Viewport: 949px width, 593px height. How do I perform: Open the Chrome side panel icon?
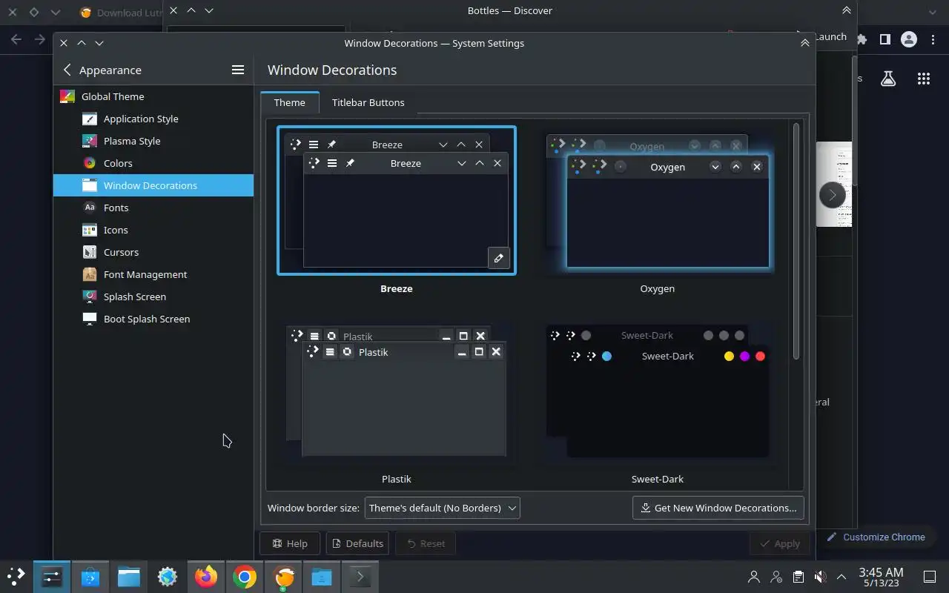click(x=884, y=39)
